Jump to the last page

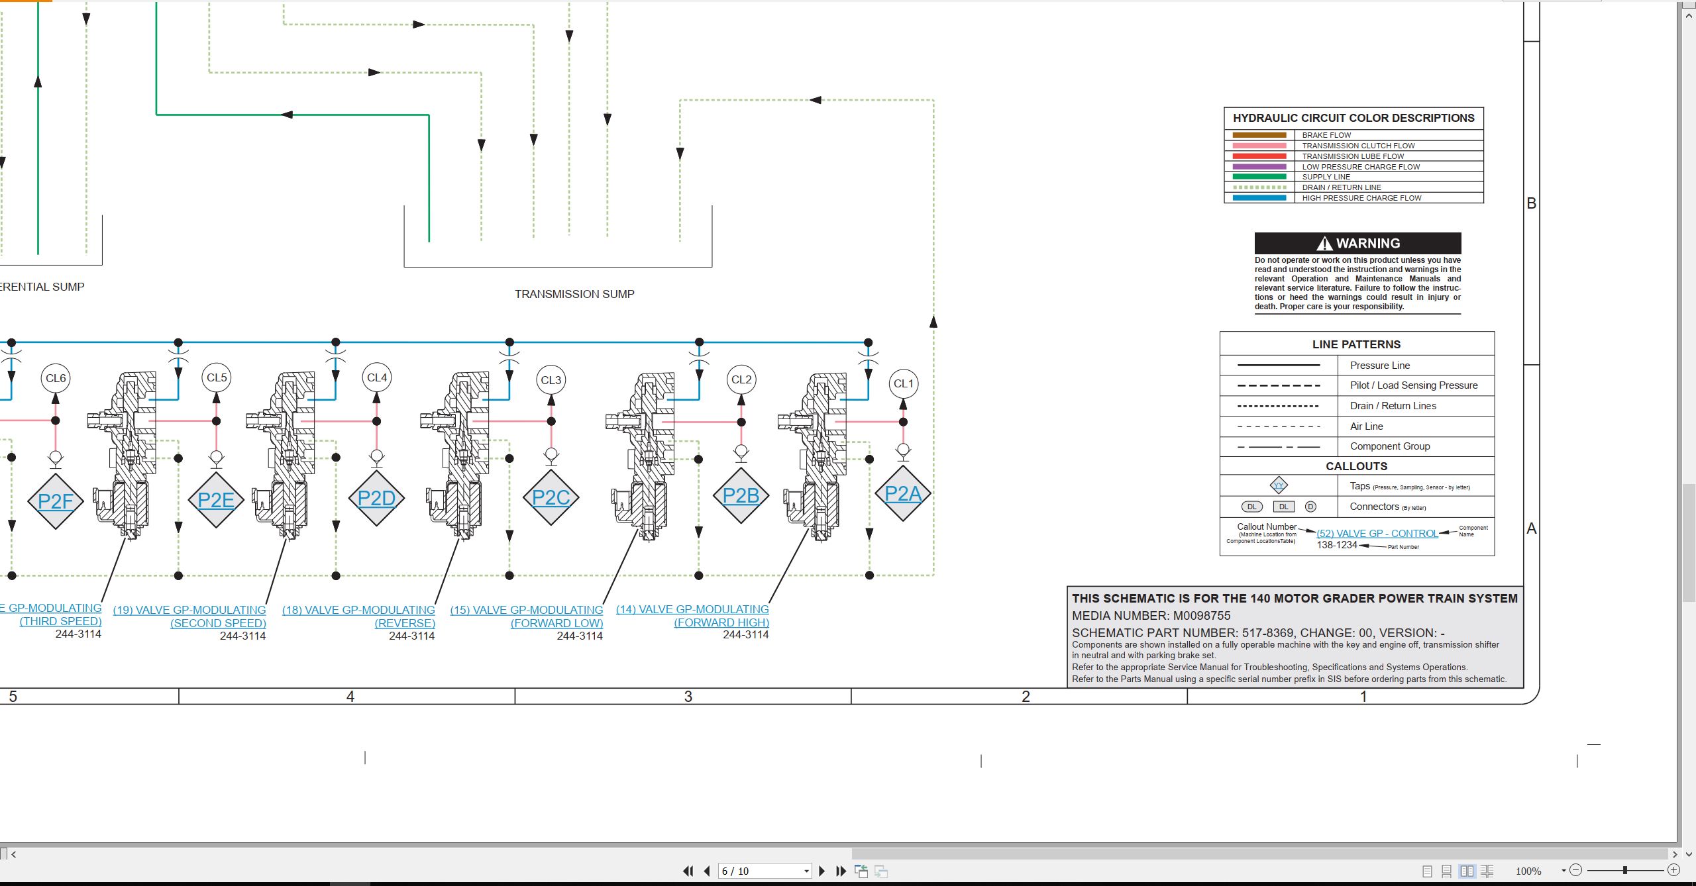841,871
